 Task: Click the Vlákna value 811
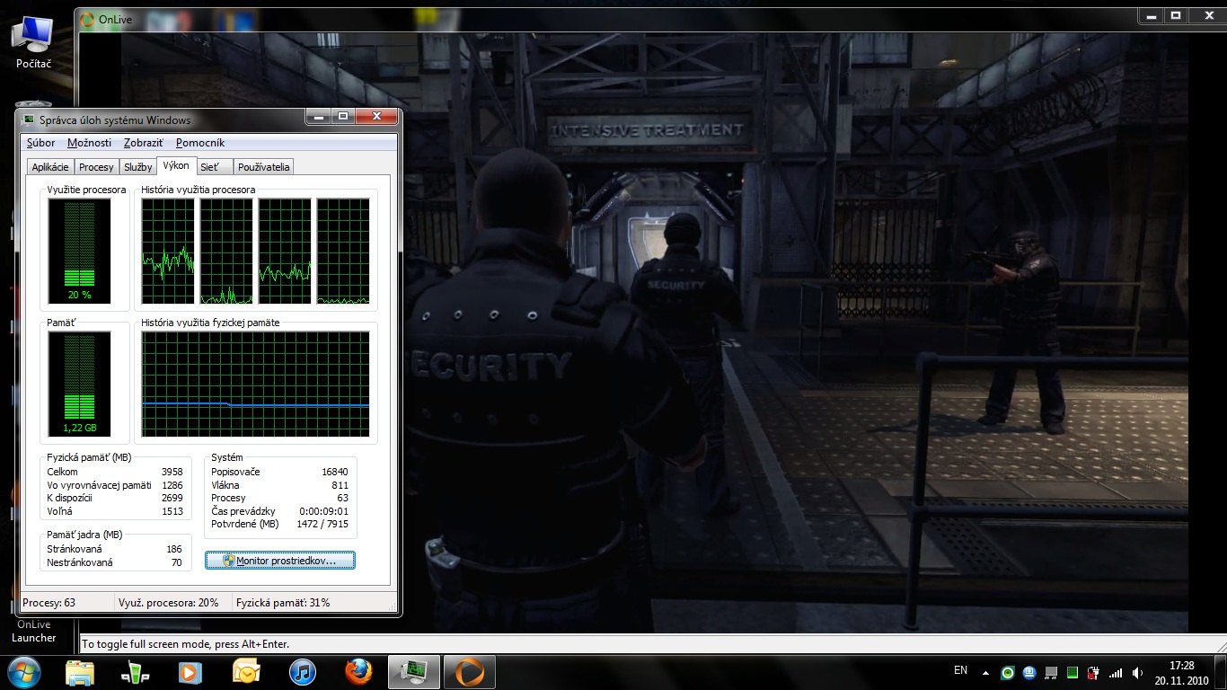click(x=340, y=485)
